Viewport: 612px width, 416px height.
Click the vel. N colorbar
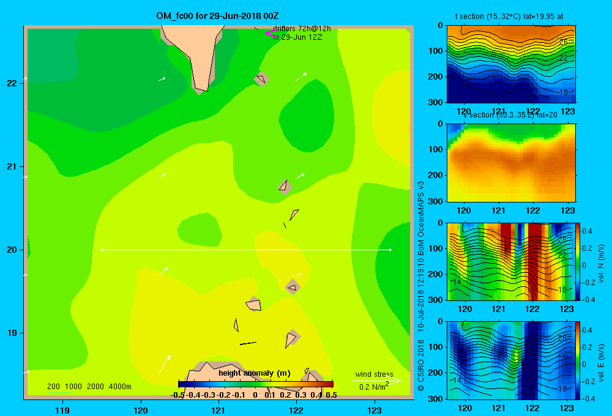(578, 261)
